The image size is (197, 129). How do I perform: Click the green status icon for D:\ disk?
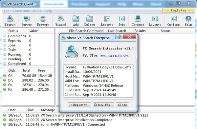point(5,80)
